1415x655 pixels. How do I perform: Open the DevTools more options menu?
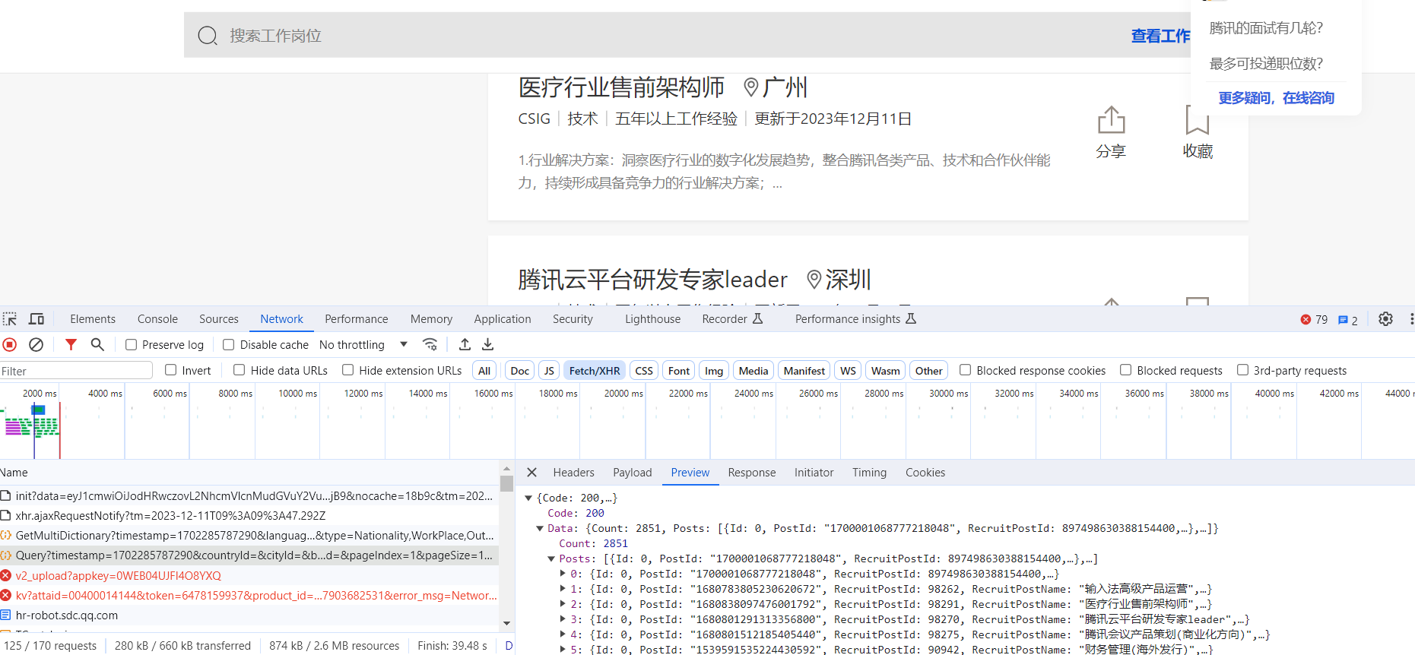click(x=1410, y=319)
